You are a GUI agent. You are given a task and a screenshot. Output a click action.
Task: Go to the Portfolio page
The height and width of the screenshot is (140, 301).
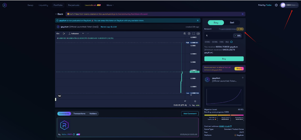point(58,5)
